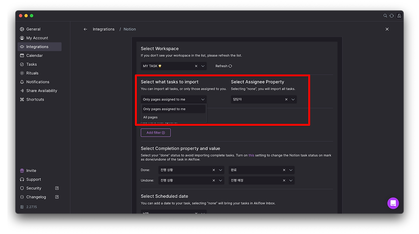The image size is (419, 234).
Task: Click Integrations breadcrumb link
Action: pos(103,29)
